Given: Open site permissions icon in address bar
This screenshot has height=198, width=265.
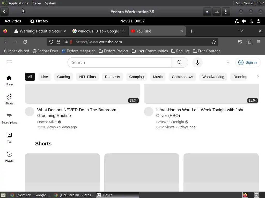Looking at the screenshot, I should click(x=66, y=42).
